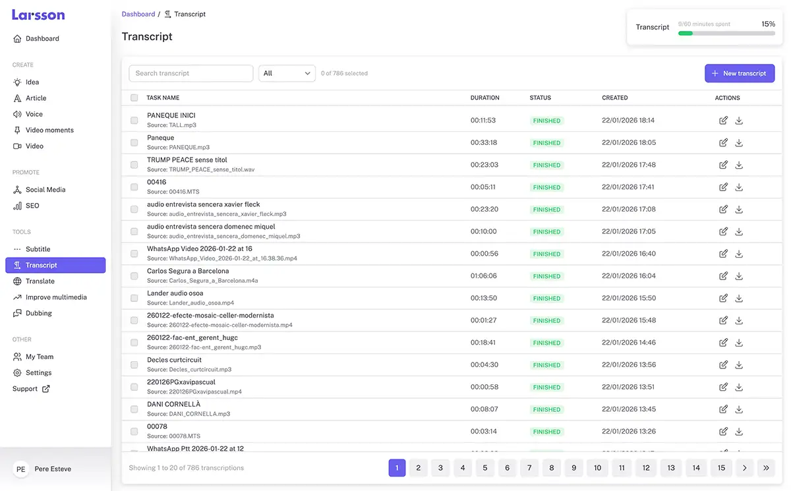
Task: Click the Transcript minutes usage progress bar
Action: (x=726, y=33)
